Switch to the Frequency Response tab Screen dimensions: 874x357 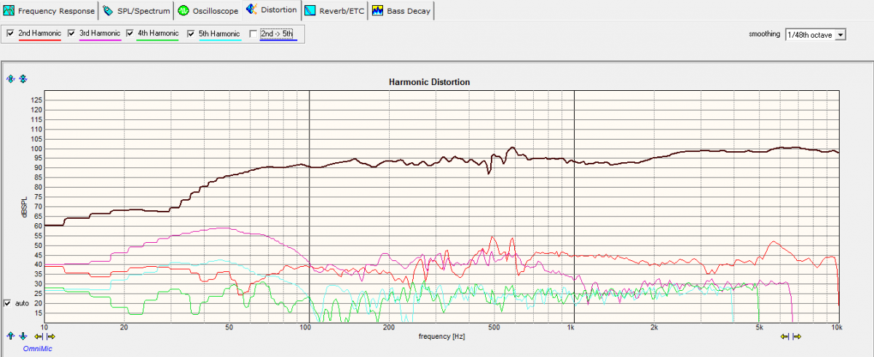click(50, 11)
